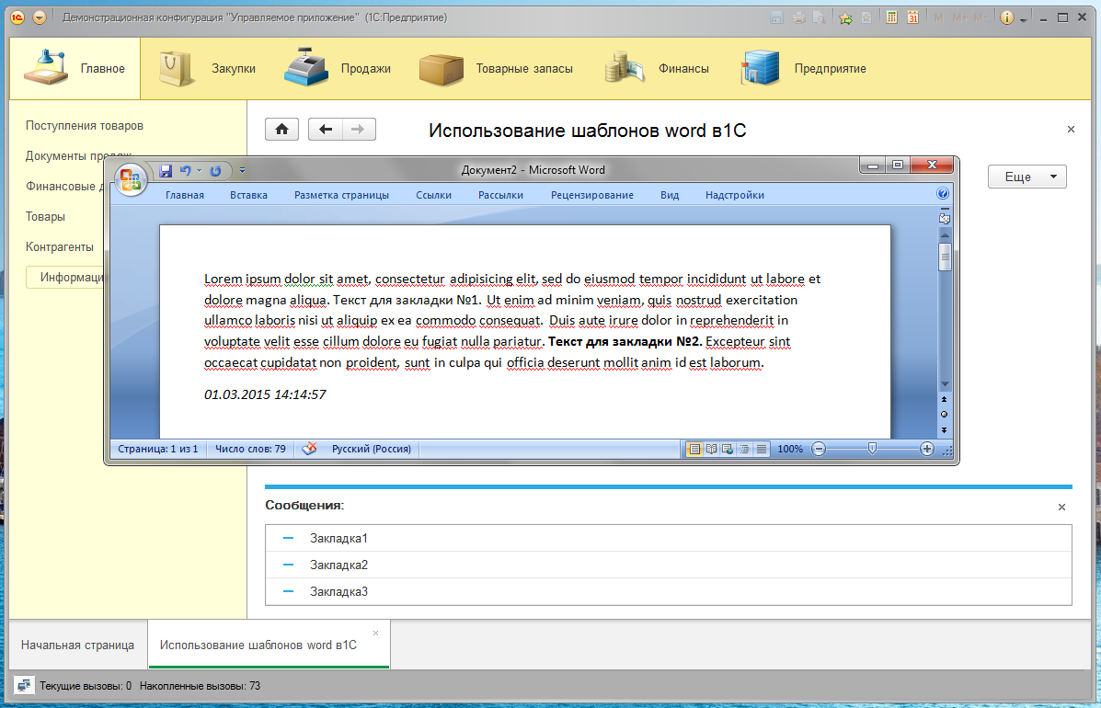Screen dimensions: 1101x708
Task: Open Поступления товаров link
Action: (85, 125)
